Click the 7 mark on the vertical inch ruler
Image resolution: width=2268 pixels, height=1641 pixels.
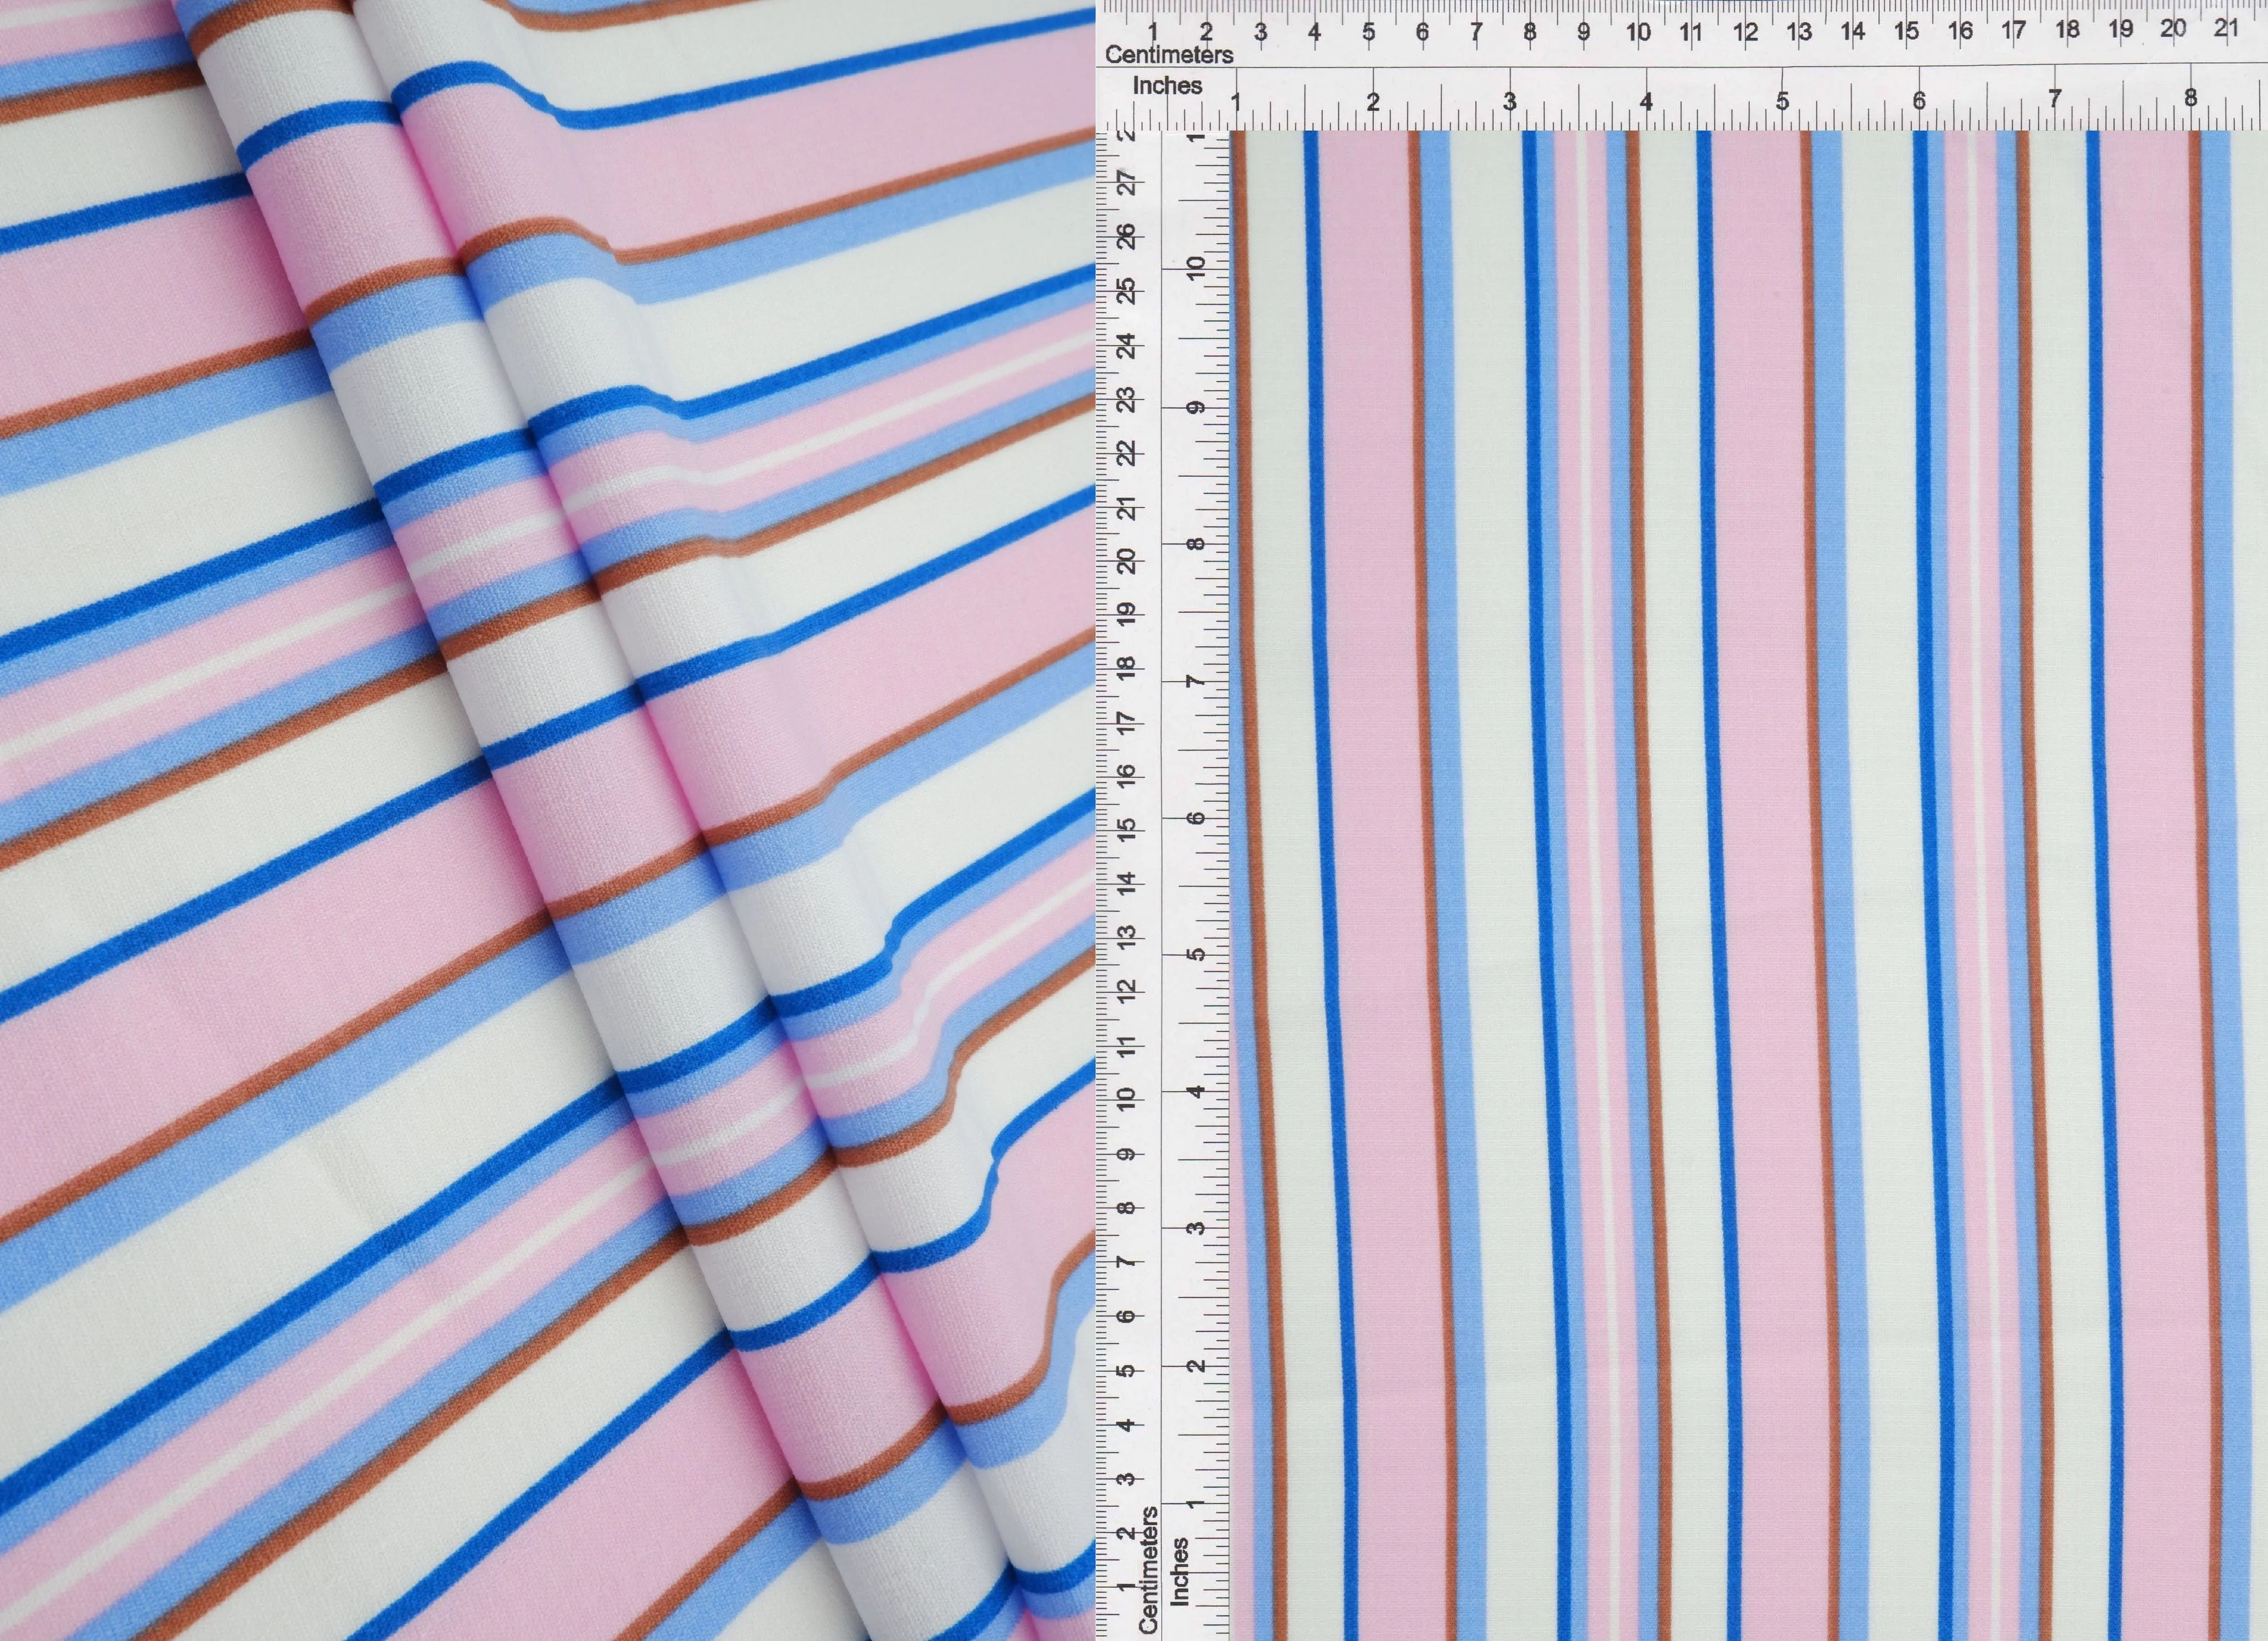1195,681
